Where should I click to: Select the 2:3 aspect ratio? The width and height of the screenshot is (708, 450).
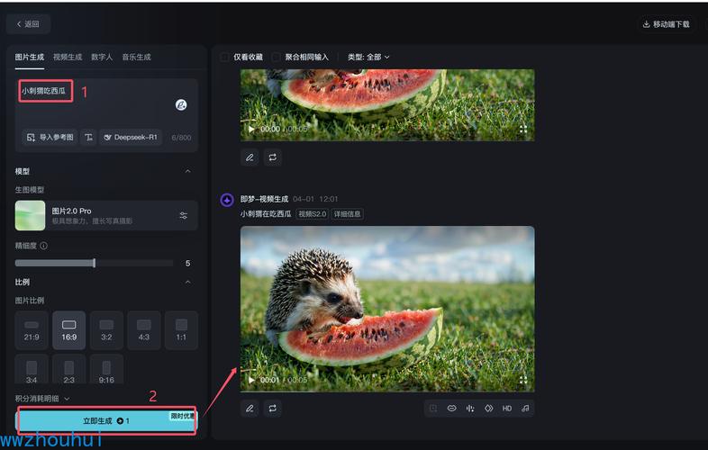point(69,370)
